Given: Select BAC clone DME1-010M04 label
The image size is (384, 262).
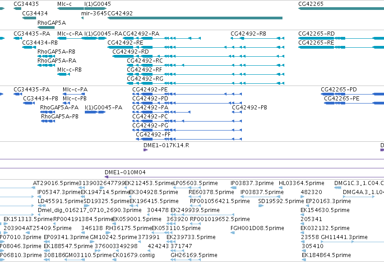Looking at the screenshot, I should 125,172.
